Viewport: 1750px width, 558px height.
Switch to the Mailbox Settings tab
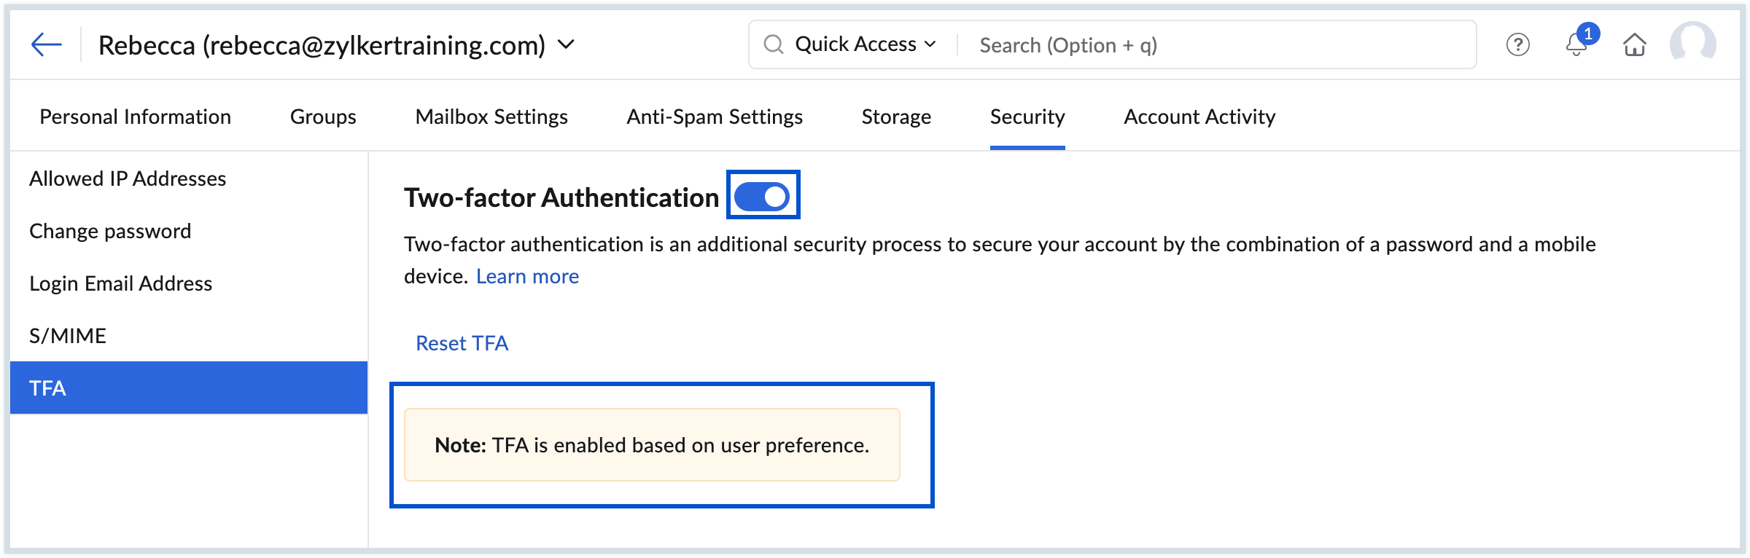(491, 117)
